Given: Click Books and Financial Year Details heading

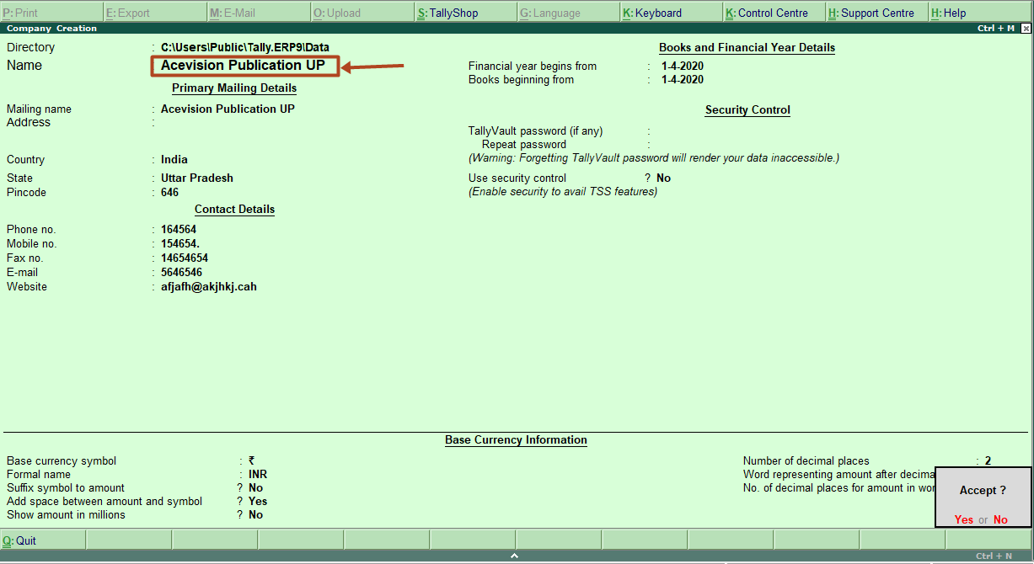Looking at the screenshot, I should pos(747,48).
